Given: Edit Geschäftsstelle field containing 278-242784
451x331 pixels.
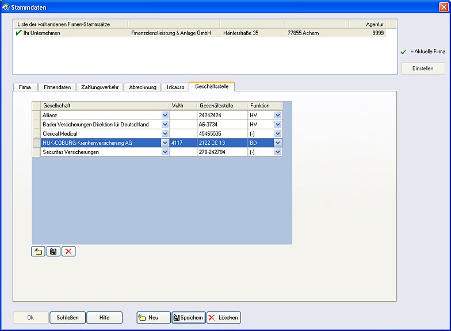Looking at the screenshot, I should (x=221, y=152).
